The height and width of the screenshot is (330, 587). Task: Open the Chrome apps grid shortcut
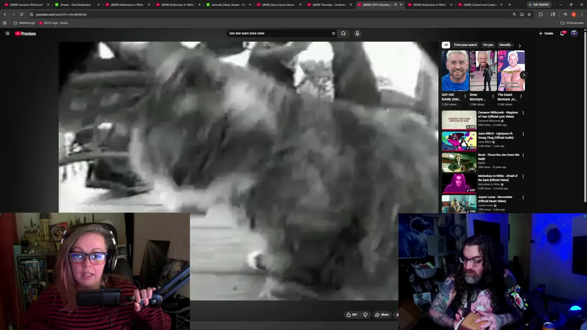(5, 23)
